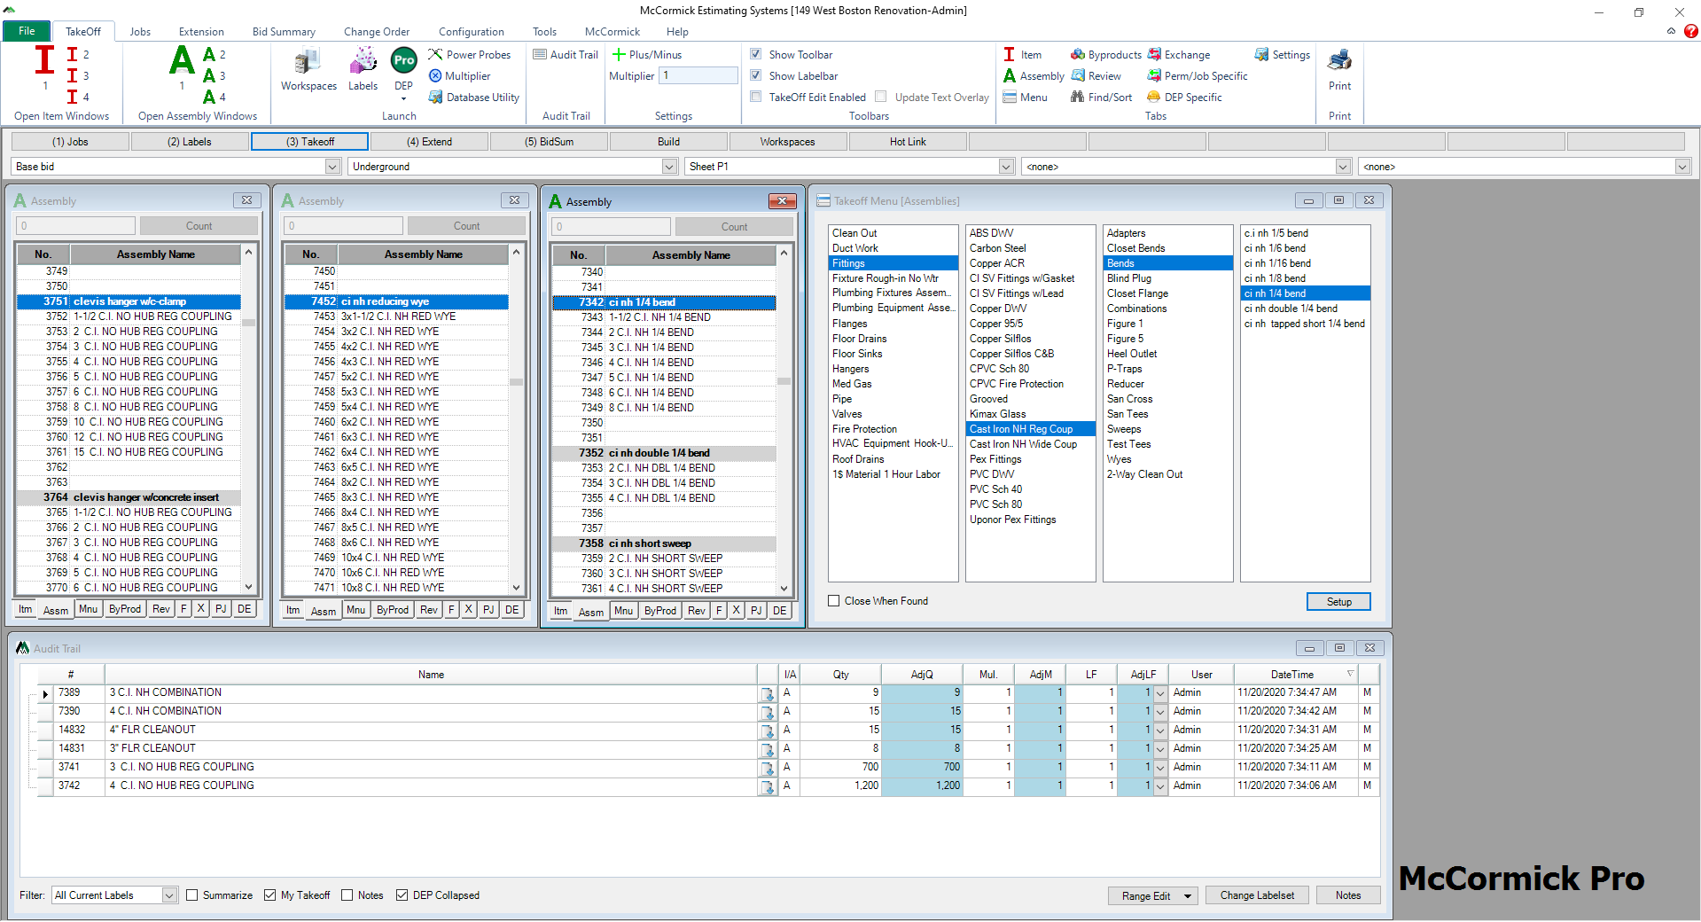Open Assembly Window 3 icon

point(209,75)
